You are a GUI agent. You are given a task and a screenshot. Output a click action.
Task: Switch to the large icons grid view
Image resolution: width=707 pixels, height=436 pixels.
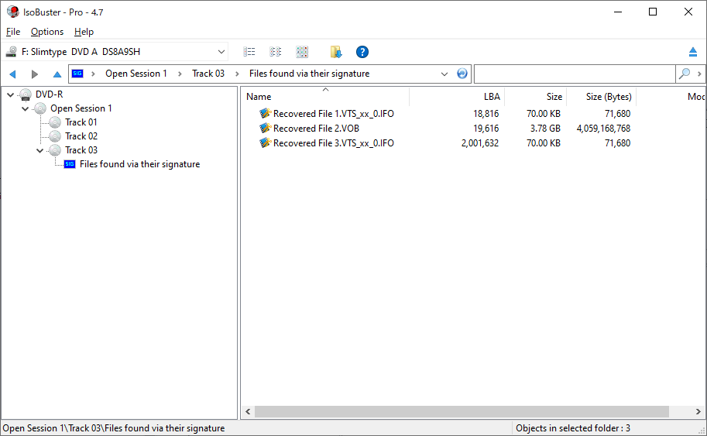tap(302, 52)
